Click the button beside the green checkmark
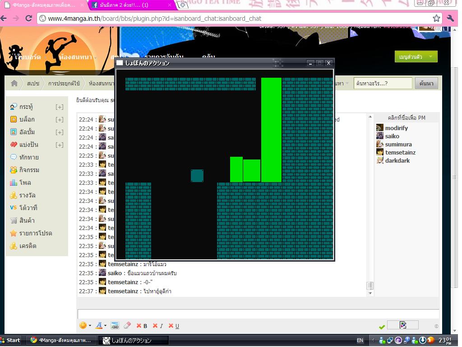This screenshot has height=347, width=462. pos(403,325)
